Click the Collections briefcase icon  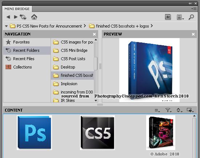click(x=8, y=67)
